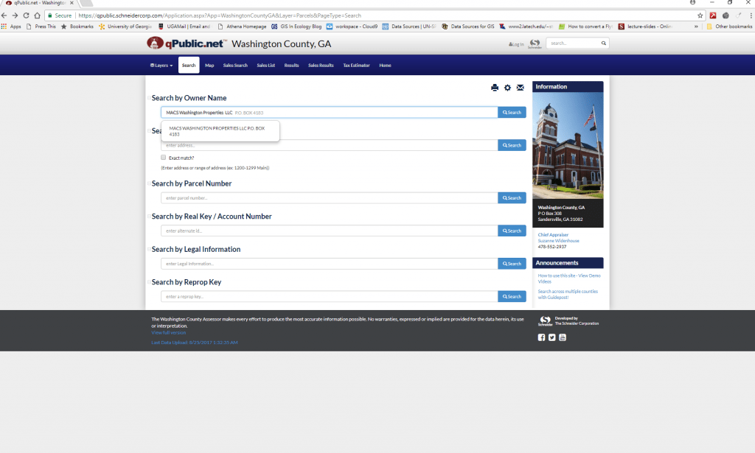Screen dimensions: 755x453
Task: Open the View full version link
Action: [x=169, y=332]
